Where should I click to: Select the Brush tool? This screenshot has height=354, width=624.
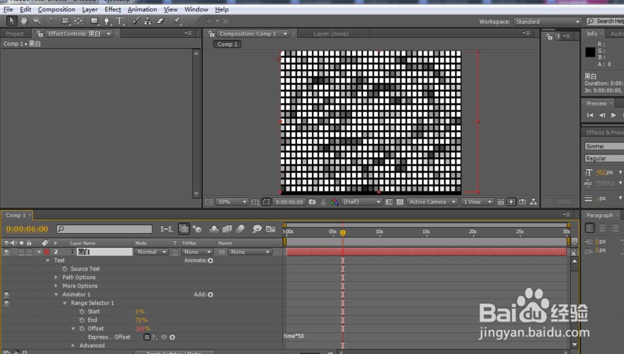pyautogui.click(x=135, y=21)
